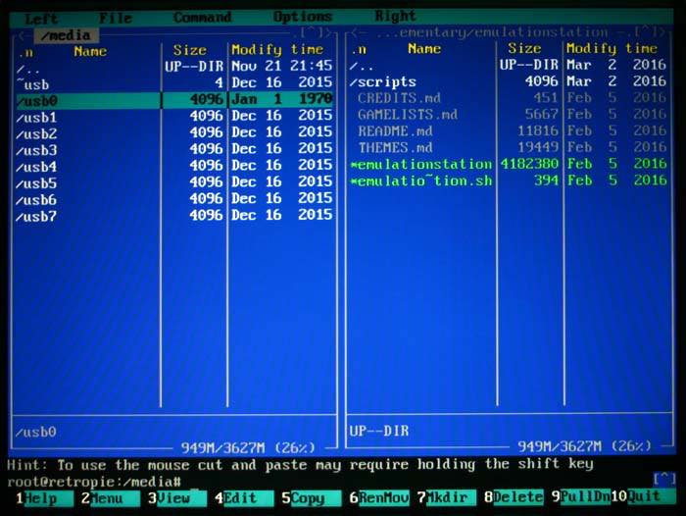
Task: Click the .n sort indicator in right panel
Action: click(360, 49)
